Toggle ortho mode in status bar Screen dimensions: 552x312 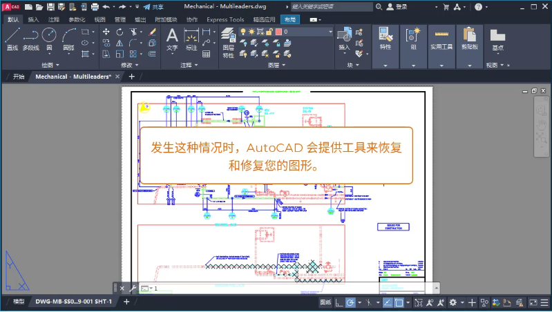pyautogui.click(x=339, y=302)
